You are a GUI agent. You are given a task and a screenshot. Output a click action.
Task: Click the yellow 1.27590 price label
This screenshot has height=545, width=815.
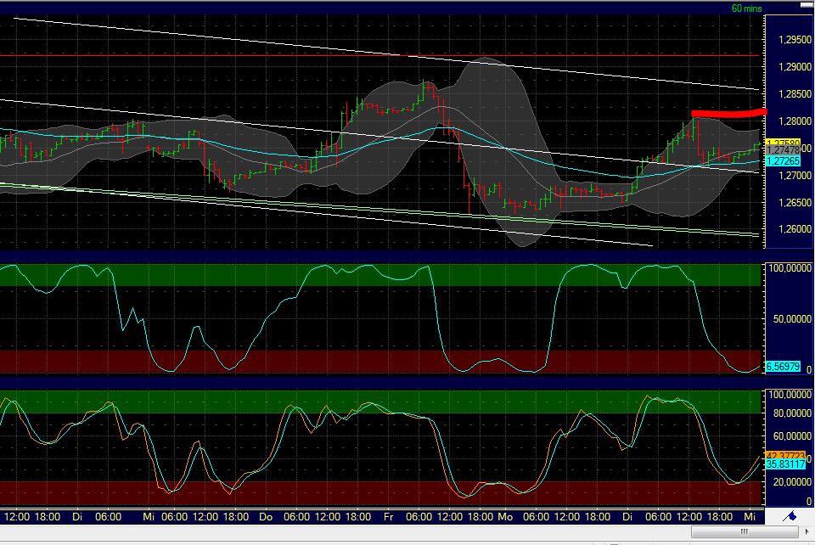[x=783, y=142]
